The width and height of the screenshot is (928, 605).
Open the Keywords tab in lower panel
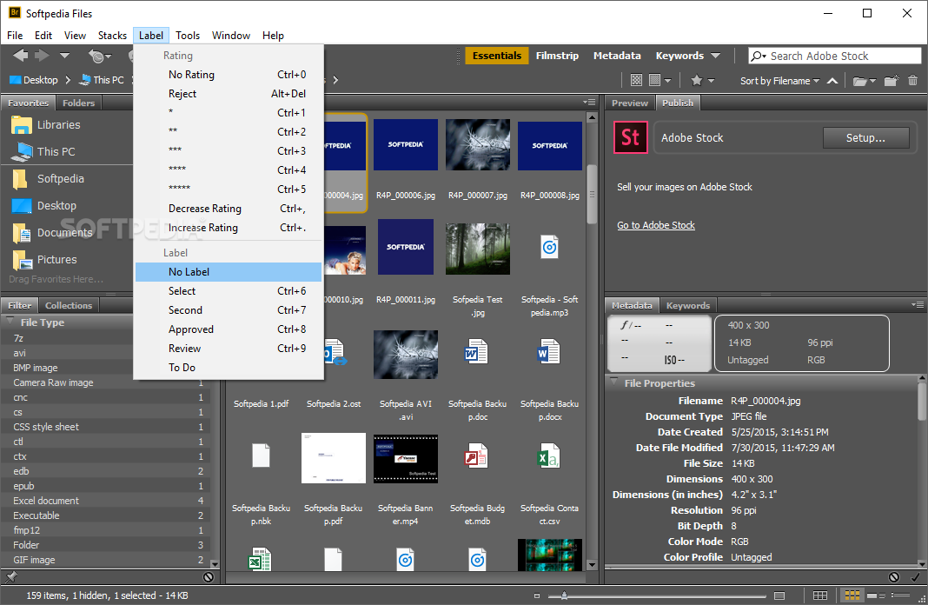coord(687,305)
